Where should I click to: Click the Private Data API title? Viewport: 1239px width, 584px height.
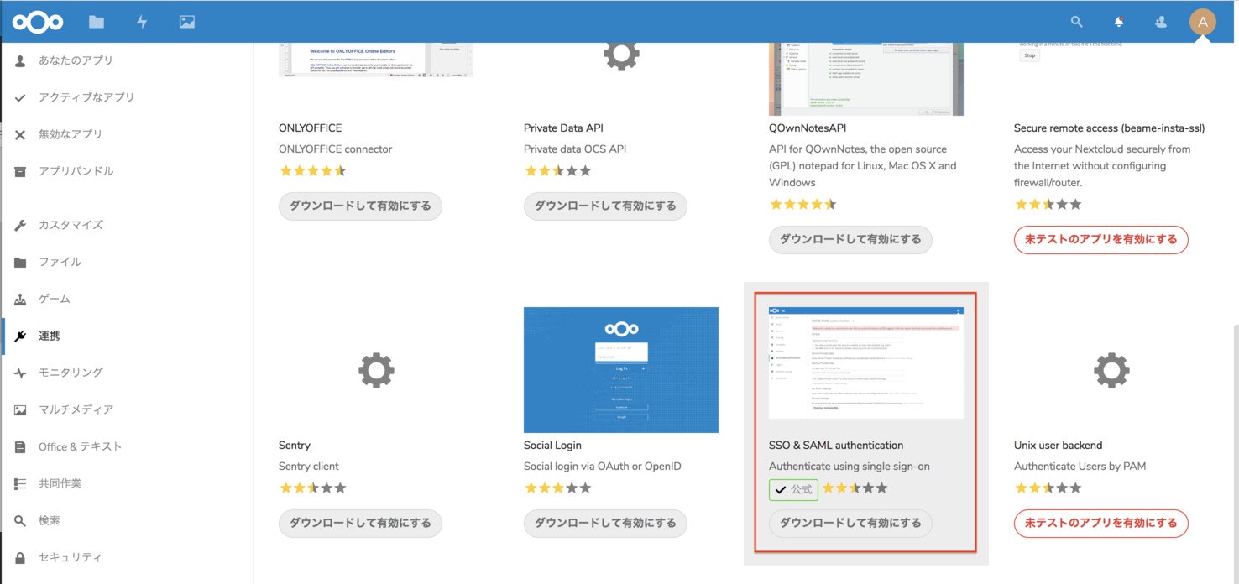[563, 128]
